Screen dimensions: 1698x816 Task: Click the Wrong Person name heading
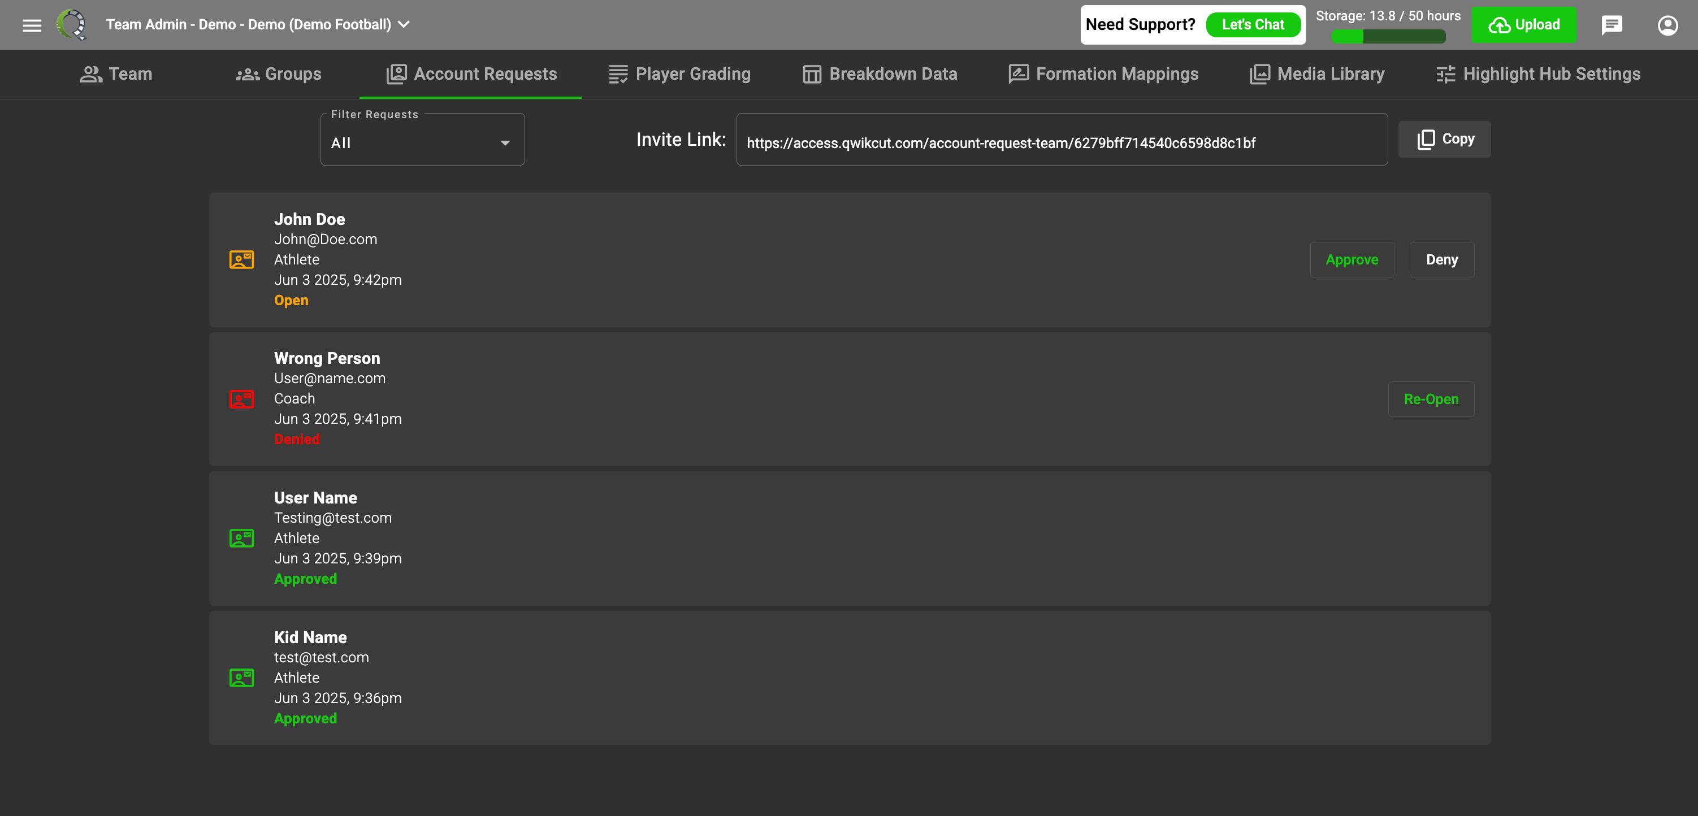(x=327, y=358)
